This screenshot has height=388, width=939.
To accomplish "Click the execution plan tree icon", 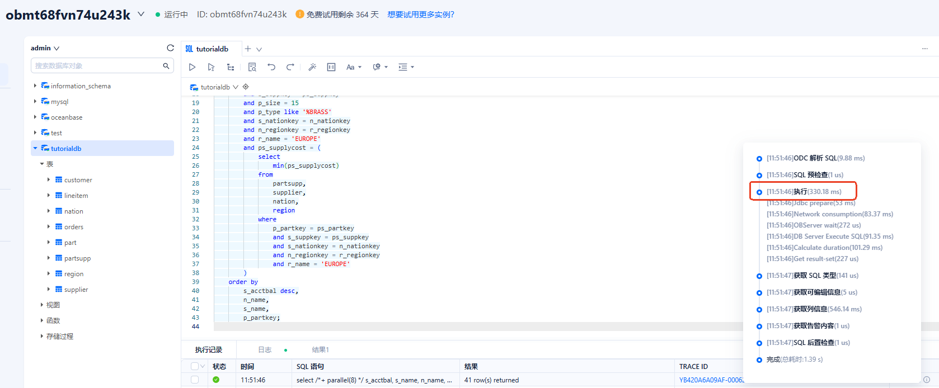I will pos(231,67).
